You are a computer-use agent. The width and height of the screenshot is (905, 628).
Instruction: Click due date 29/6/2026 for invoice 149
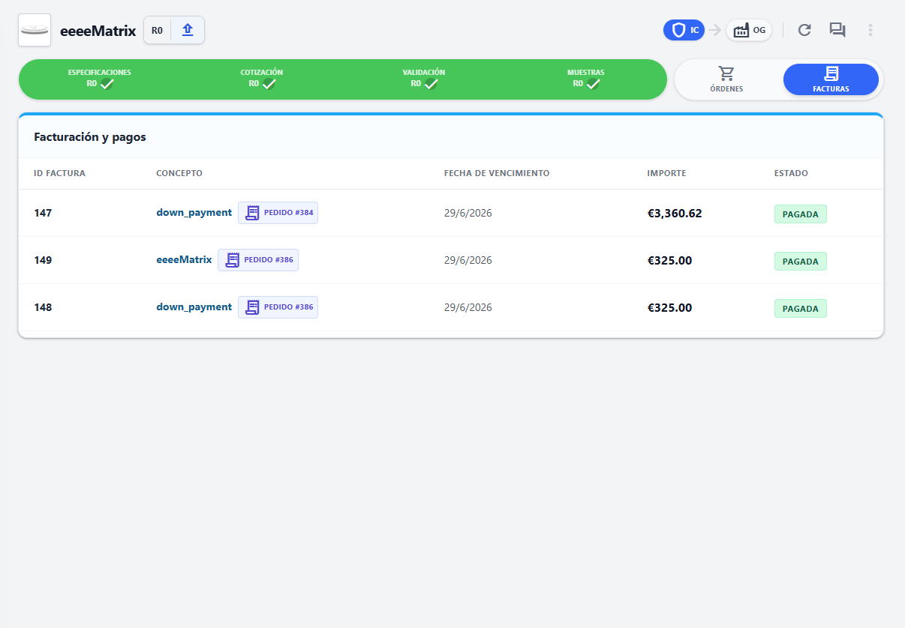pos(468,260)
